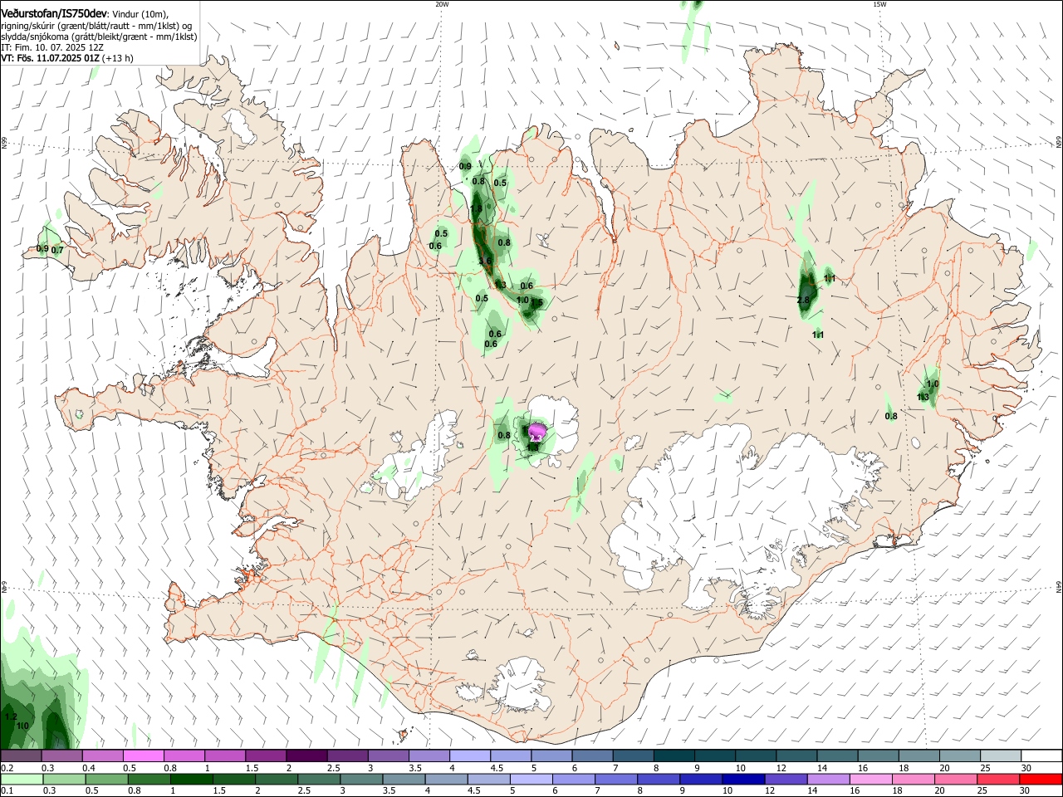Viewport: 1063px width, 797px height.
Task: Click the Veðurstofan/IS750dev title text
Action: click(x=54, y=14)
